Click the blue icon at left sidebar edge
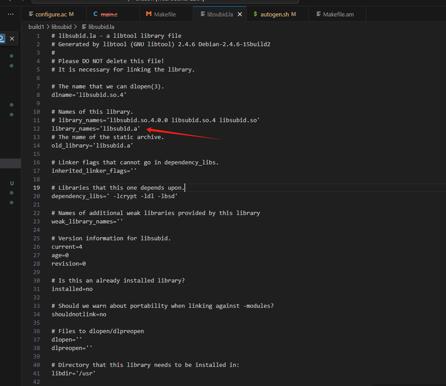446x386 pixels. [2, 39]
